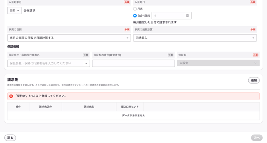267x143 pixels.
Task: Click the red error icon in alert
Action: point(11,96)
